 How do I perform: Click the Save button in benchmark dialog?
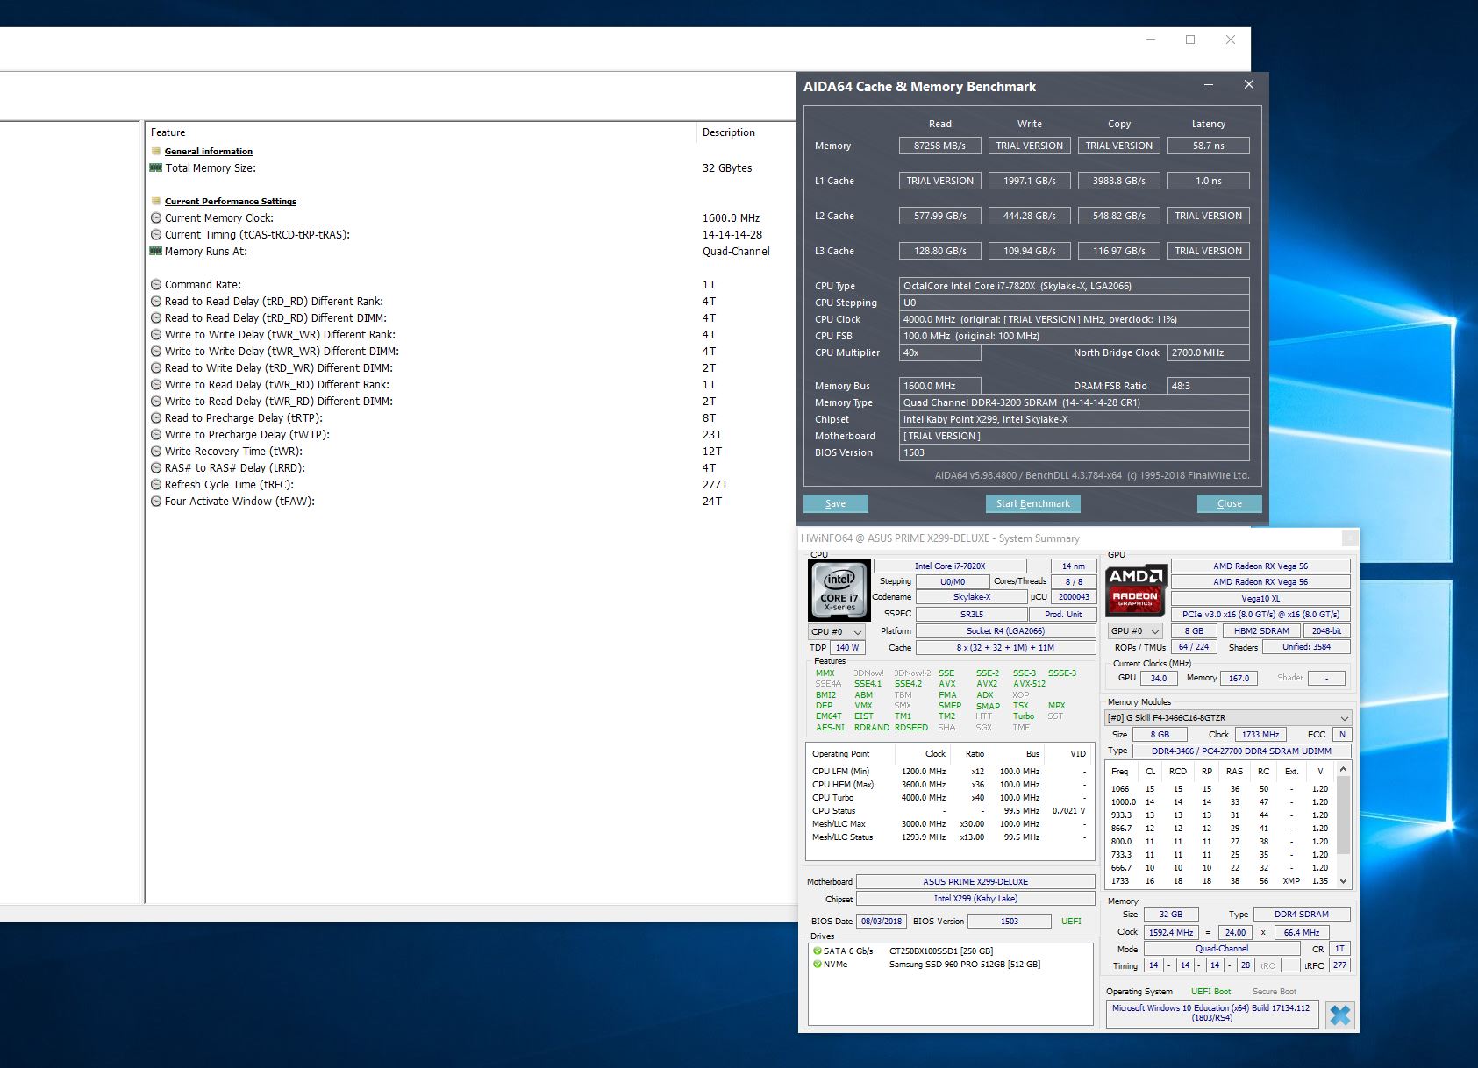835,503
